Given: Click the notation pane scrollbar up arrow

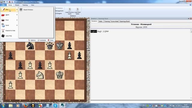Looking at the screenshot, I should (191, 30).
